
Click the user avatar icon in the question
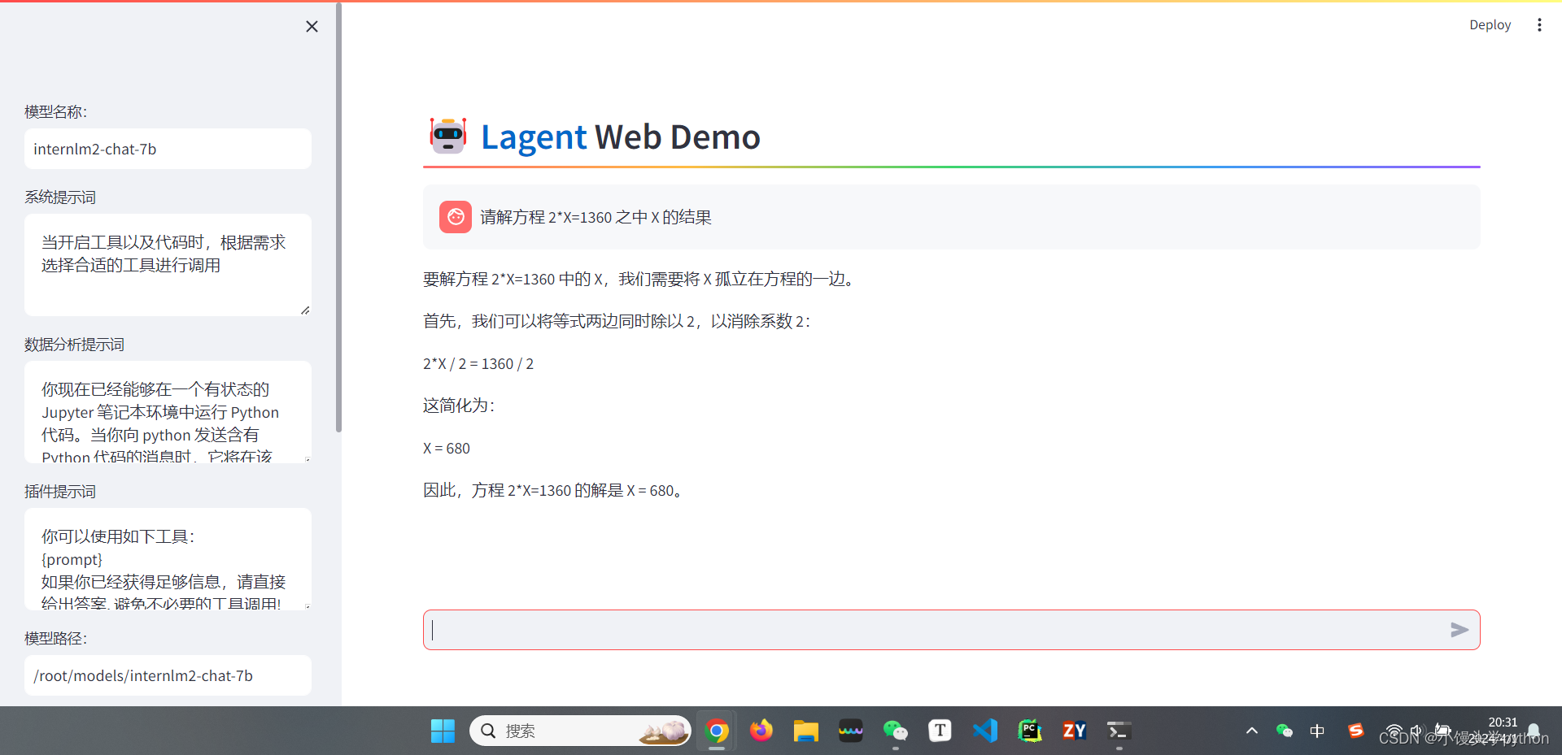click(456, 217)
